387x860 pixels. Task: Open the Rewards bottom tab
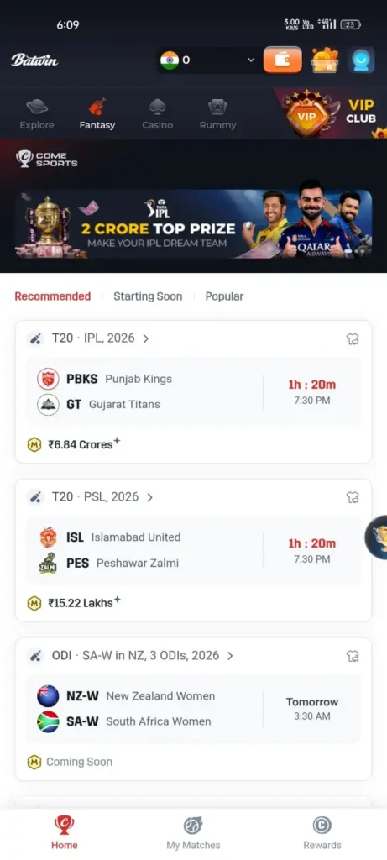click(x=322, y=832)
